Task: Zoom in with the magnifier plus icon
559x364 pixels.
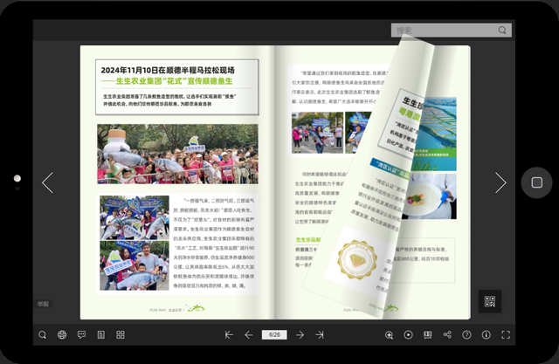Action: click(389, 335)
